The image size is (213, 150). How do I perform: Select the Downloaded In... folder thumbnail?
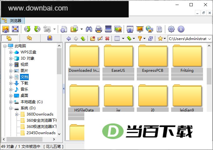[x=84, y=62]
